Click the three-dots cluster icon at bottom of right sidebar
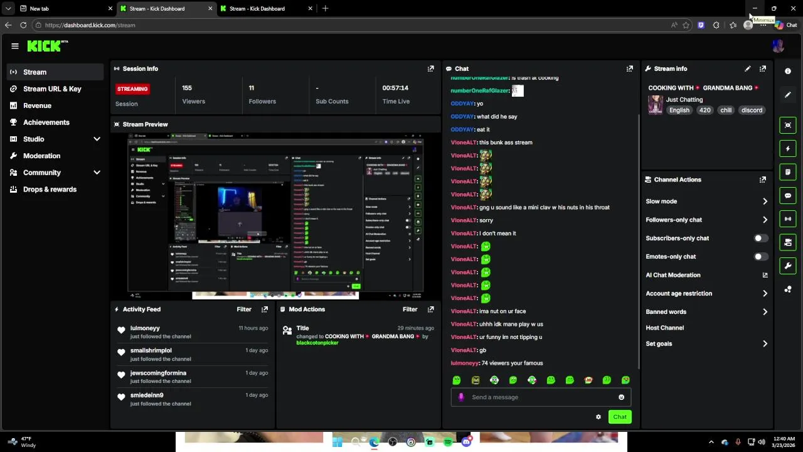This screenshot has width=803, height=452. tap(788, 289)
